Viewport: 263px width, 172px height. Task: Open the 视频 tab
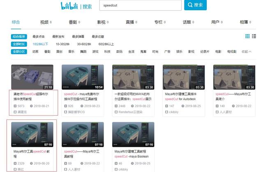point(46,22)
